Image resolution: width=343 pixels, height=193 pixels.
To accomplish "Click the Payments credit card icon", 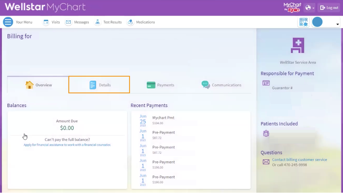I will (151, 85).
